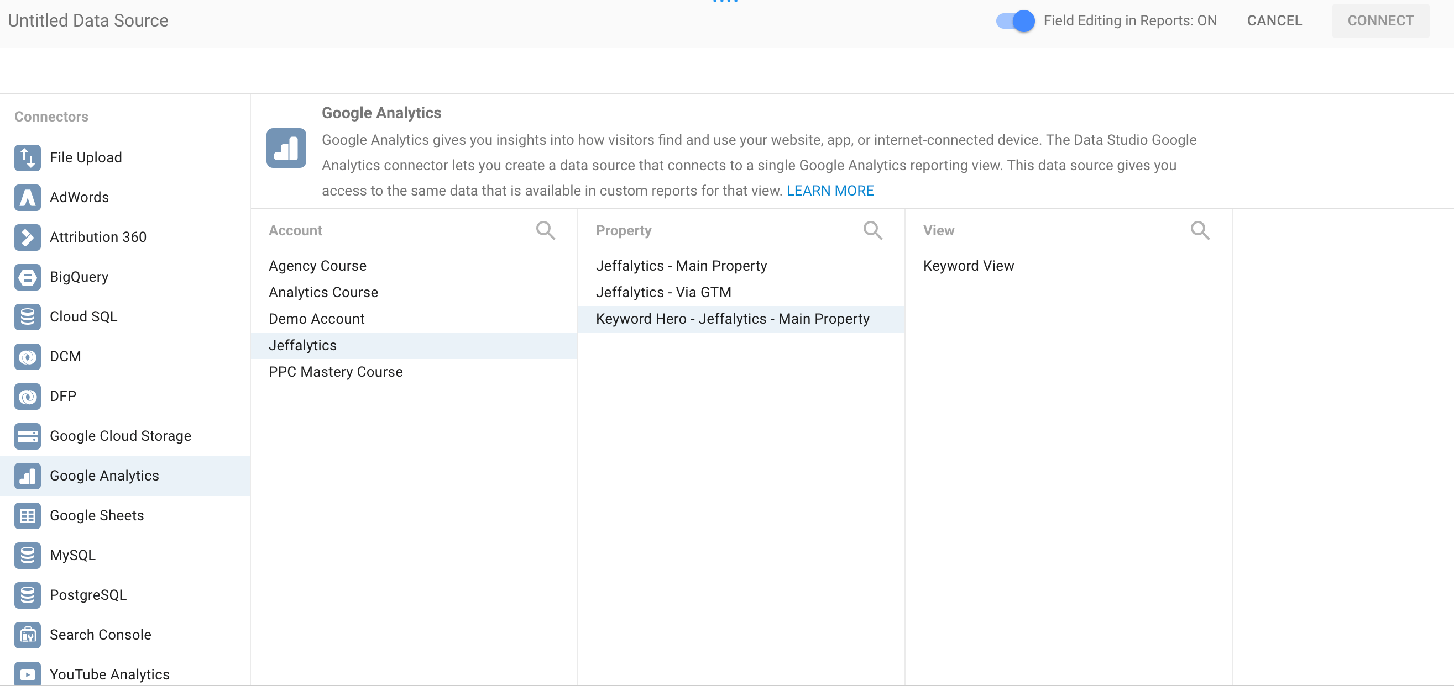
Task: Choose the AdWords connector label
Action: 79,197
